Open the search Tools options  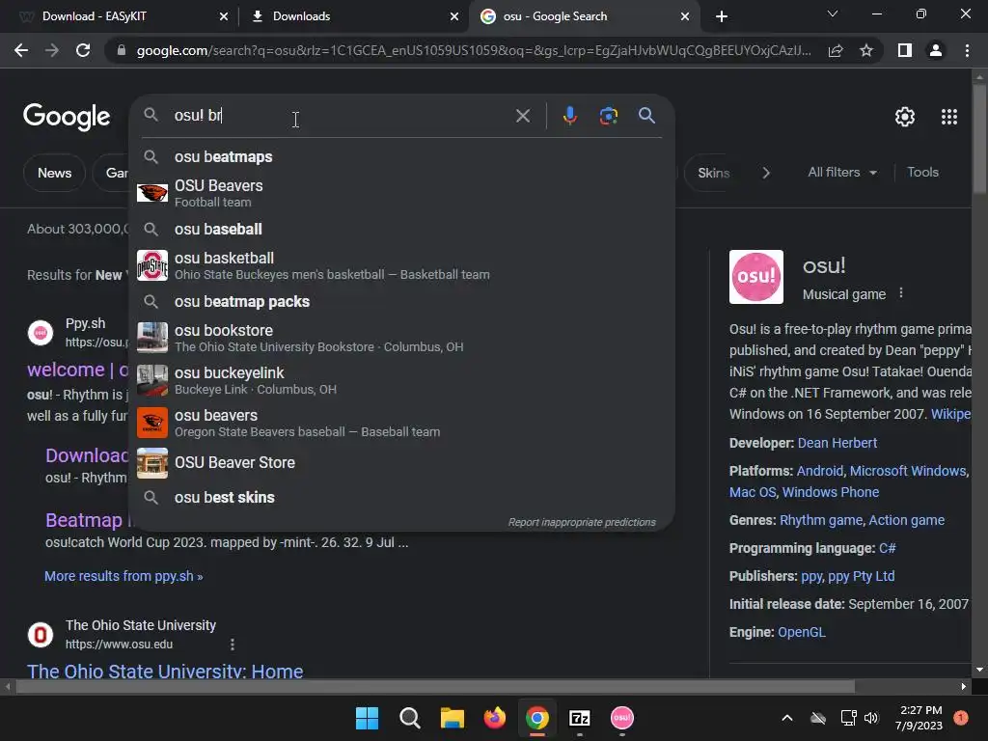point(922,172)
